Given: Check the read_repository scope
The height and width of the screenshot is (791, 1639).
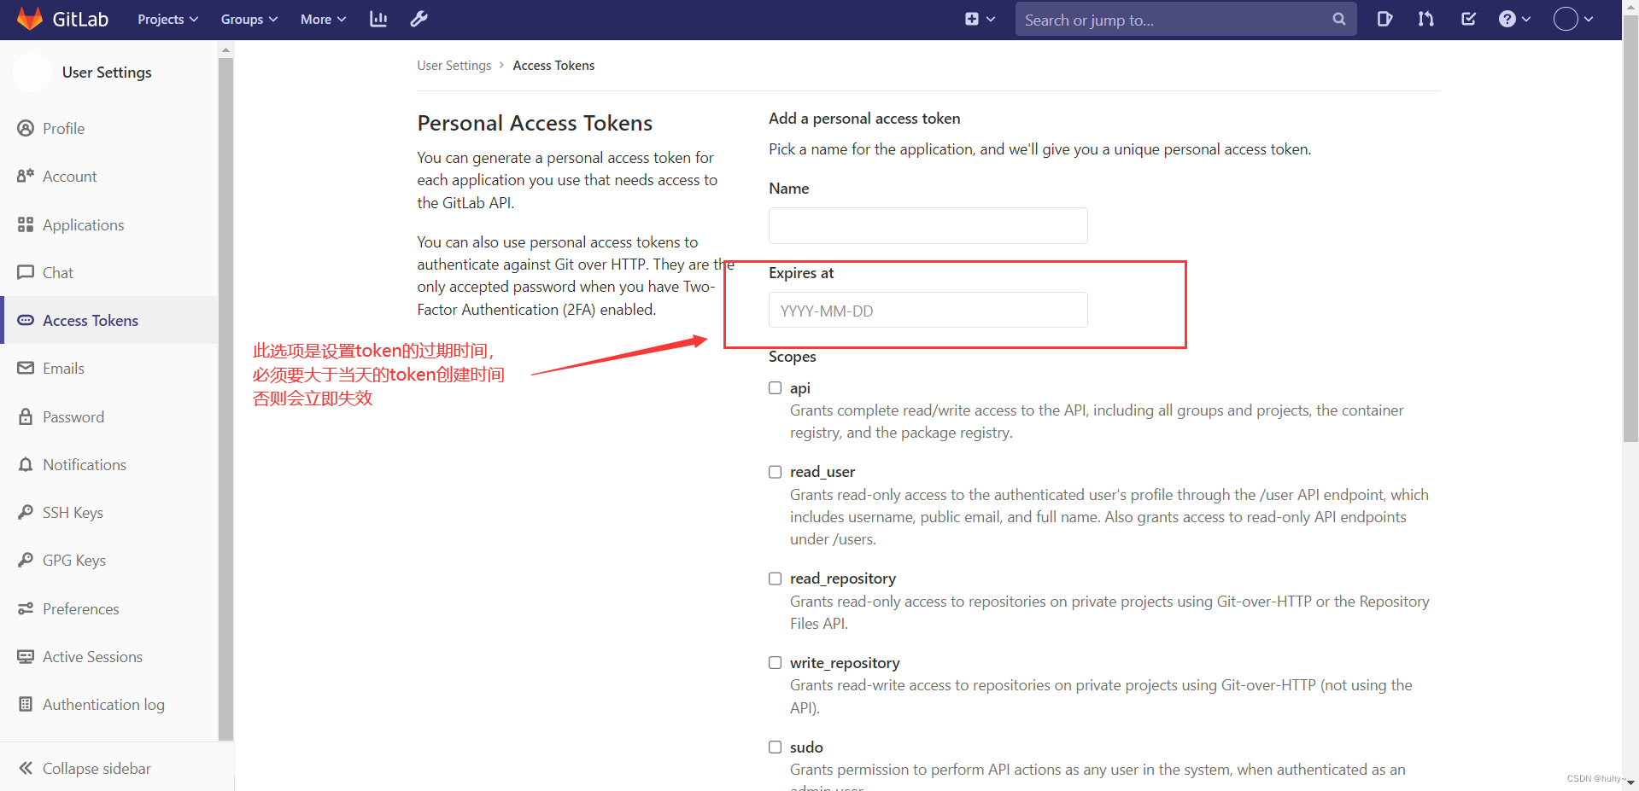Looking at the screenshot, I should 775,578.
